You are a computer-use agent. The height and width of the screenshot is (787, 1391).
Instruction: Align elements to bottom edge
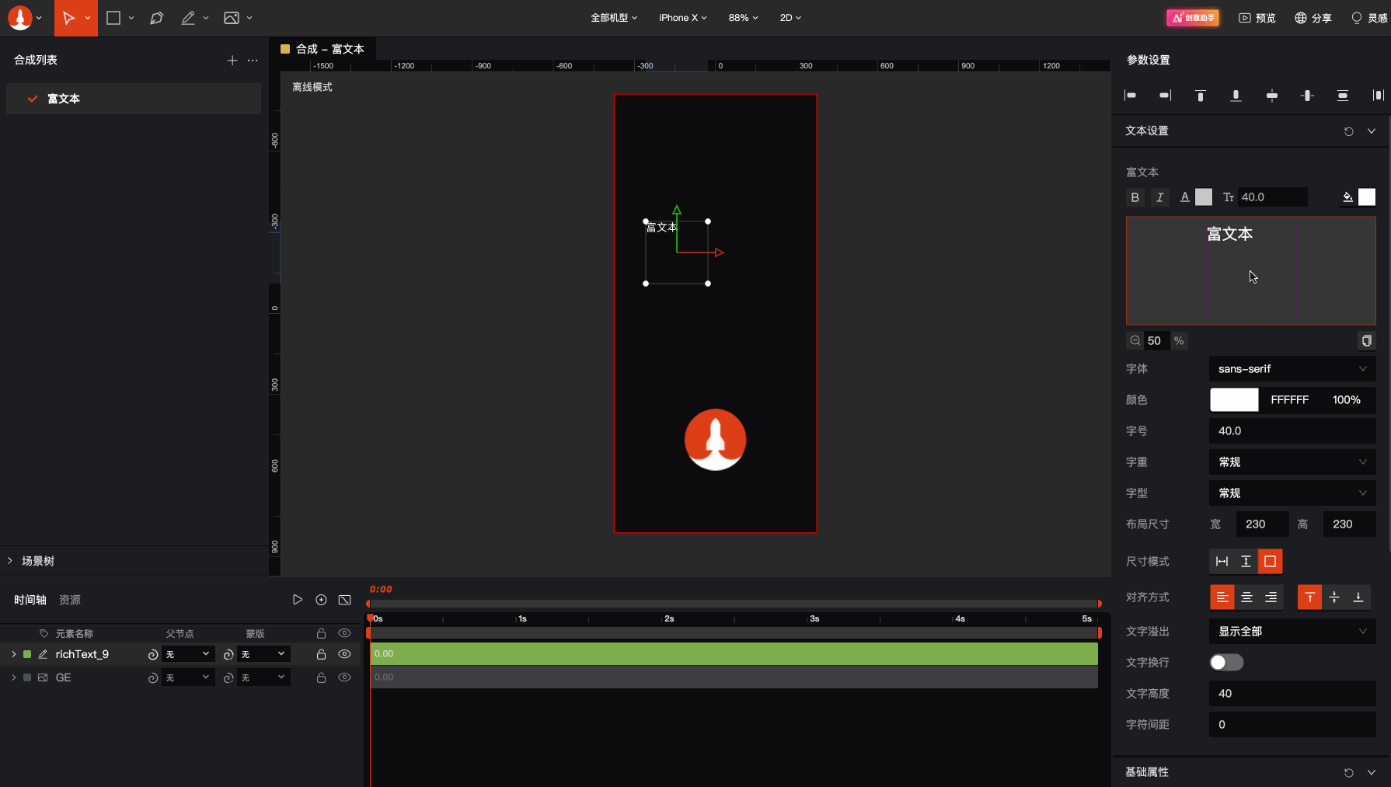point(1236,96)
